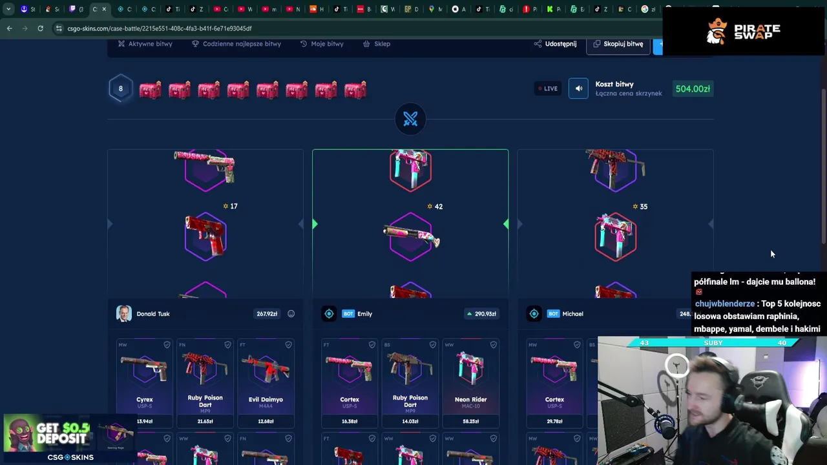Select the first pink case in the row
Image resolution: width=827 pixels, height=465 pixels.
pos(150,90)
